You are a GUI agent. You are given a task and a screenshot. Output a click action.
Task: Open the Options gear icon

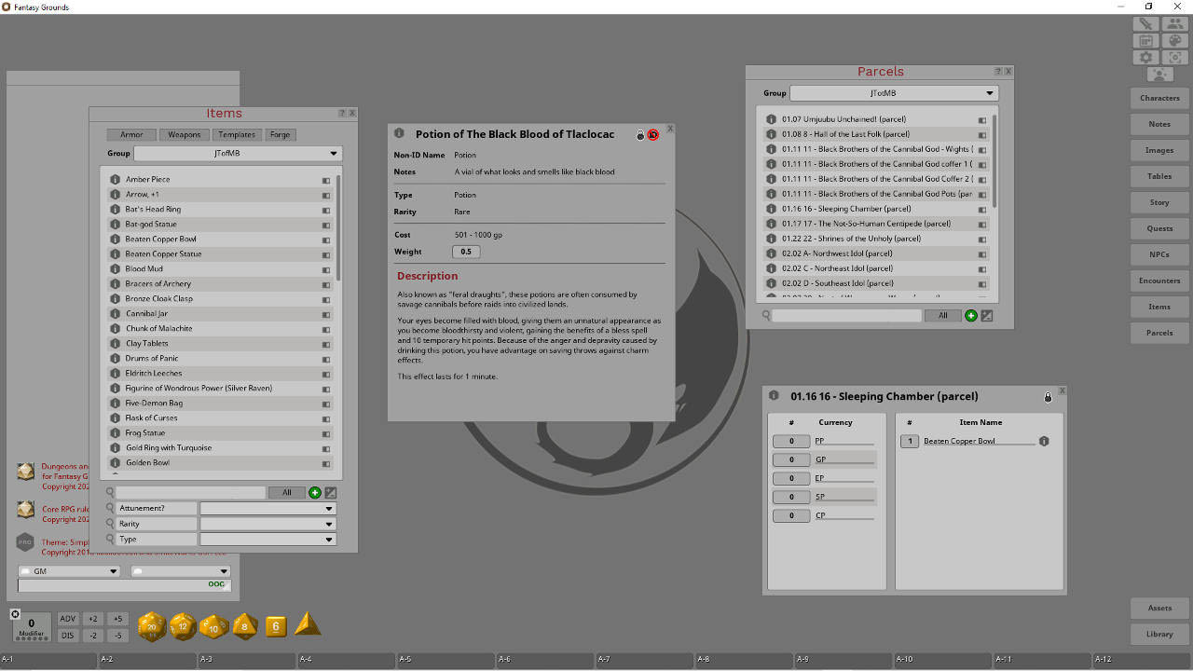1145,57
